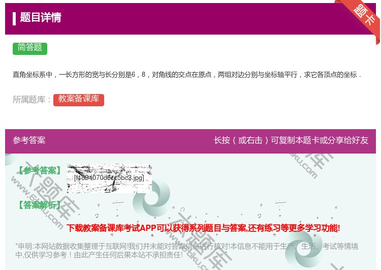Click the green 【答案解析】 label
Screen dimensions: 381x270
pyautogui.click(x=40, y=205)
